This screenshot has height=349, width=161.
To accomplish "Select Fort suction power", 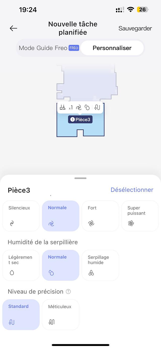I will 100,216.
